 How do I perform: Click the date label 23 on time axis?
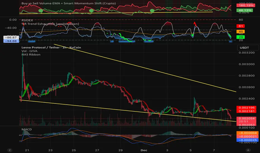[x=50, y=150]
